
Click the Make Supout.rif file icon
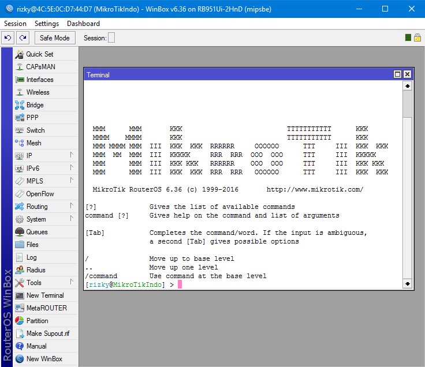click(20, 334)
